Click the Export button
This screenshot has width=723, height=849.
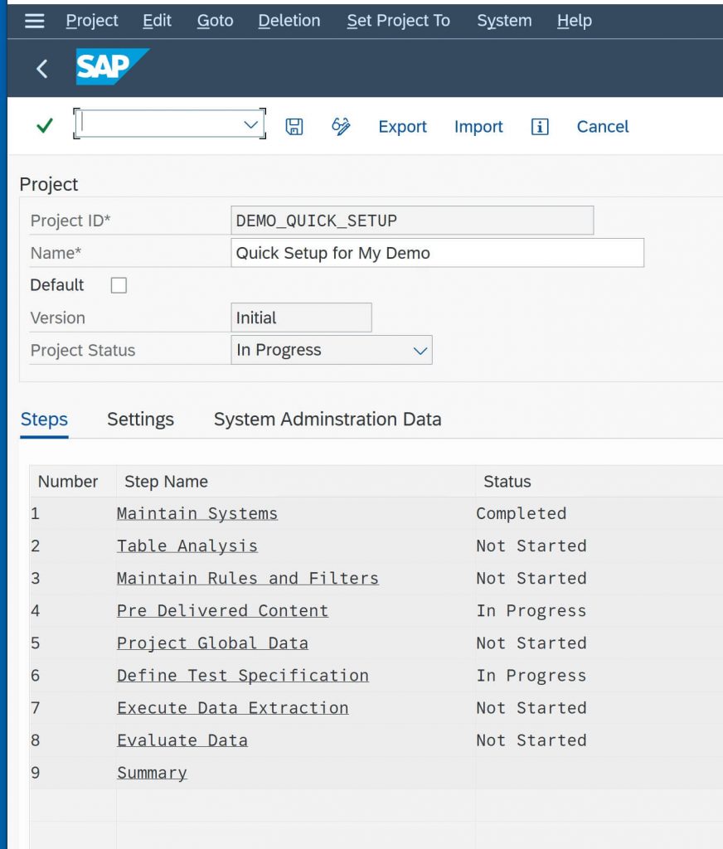click(x=402, y=127)
